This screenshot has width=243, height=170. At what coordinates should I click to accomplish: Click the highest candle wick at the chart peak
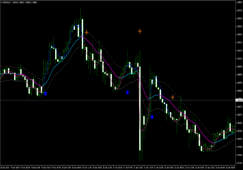[80, 12]
